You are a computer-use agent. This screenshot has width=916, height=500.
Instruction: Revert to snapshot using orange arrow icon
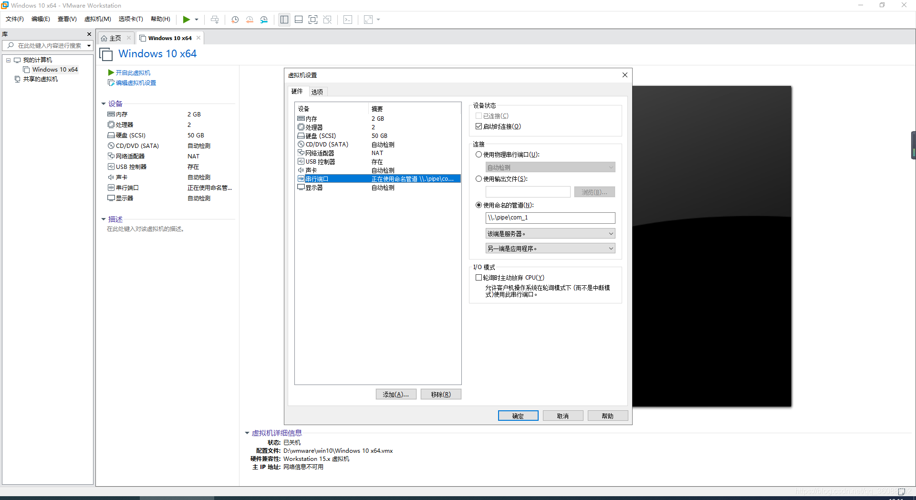click(x=249, y=20)
